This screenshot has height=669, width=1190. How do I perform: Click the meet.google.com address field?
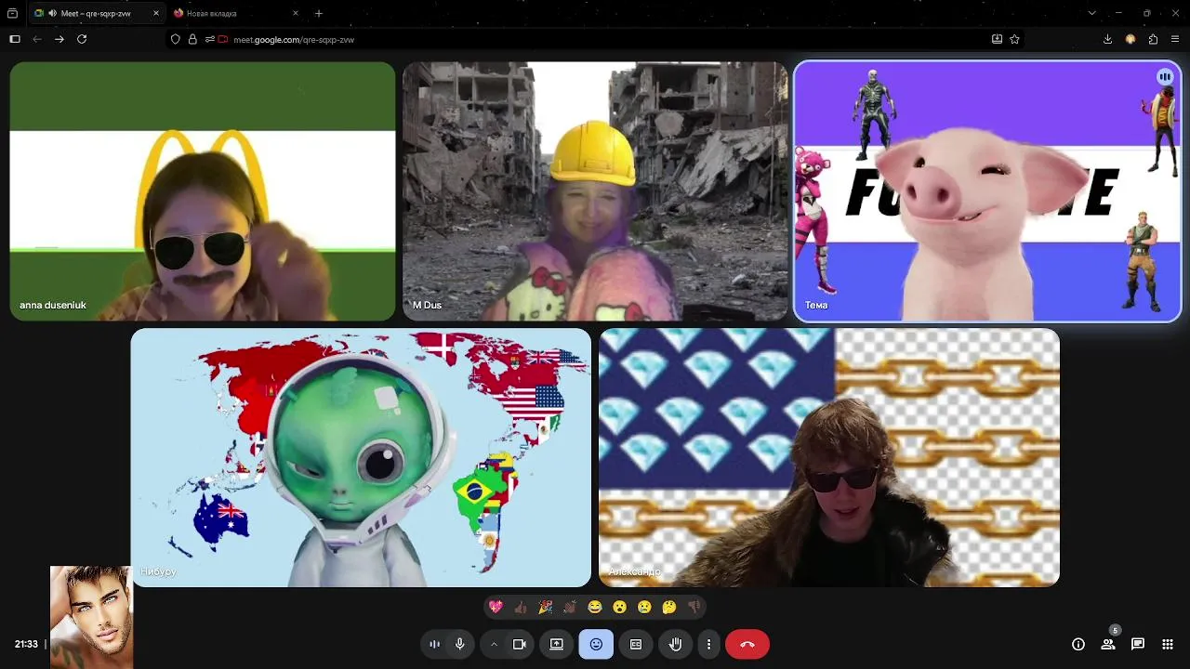(x=595, y=39)
